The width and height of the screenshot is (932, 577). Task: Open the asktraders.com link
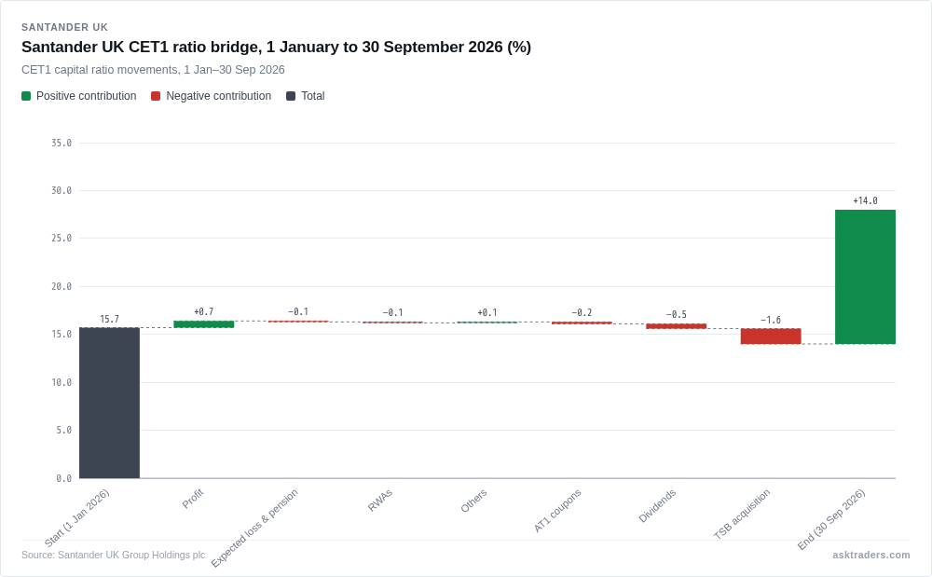[871, 555]
